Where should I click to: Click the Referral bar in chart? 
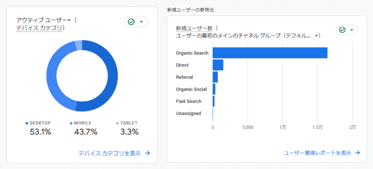pos(215,77)
